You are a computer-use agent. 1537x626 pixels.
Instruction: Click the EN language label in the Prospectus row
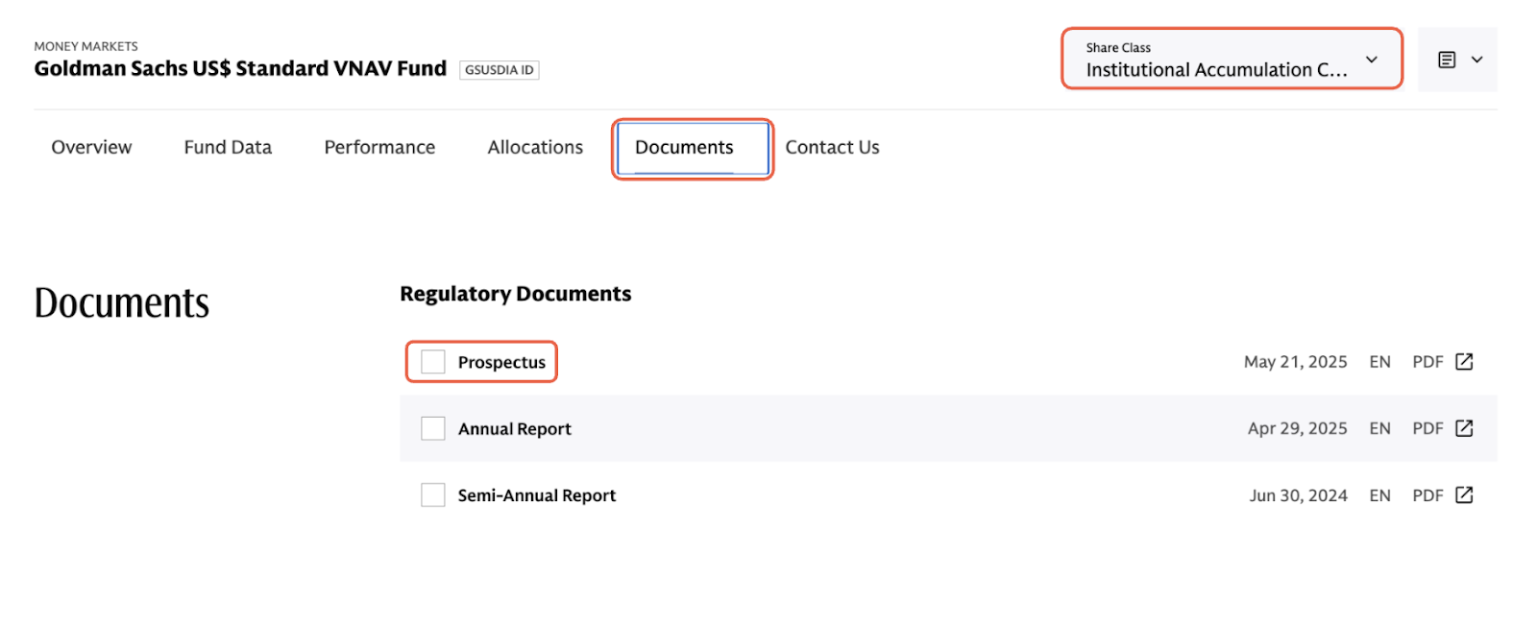tap(1379, 362)
